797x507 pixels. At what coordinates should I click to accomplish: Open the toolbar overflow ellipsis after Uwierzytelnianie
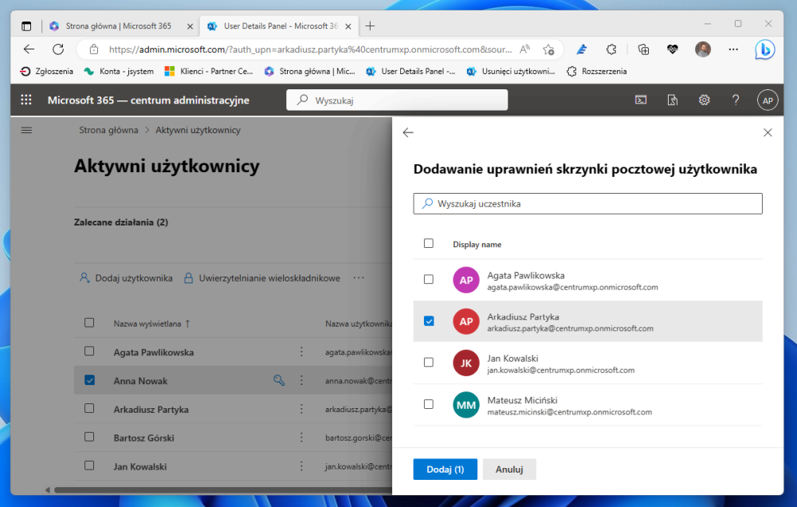359,277
